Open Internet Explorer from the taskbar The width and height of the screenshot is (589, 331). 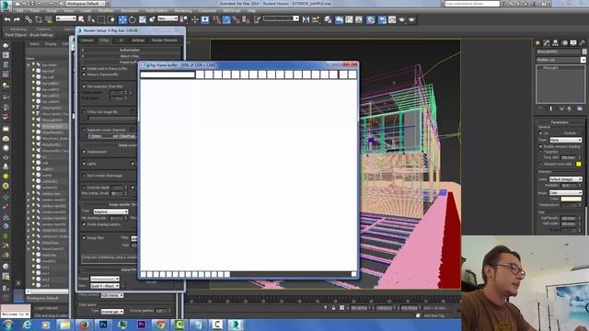[x=27, y=325]
